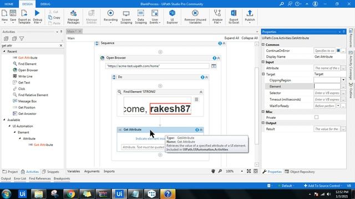Open Find Element options hamburger menu
The image size is (355, 199).
pos(196,99)
